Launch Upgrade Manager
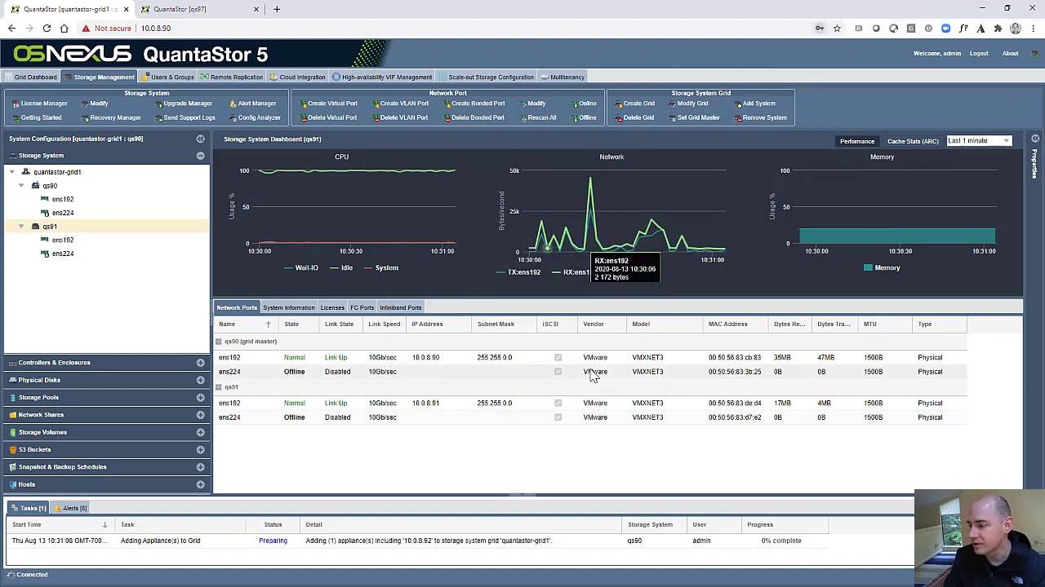This screenshot has width=1045, height=587. [183, 104]
